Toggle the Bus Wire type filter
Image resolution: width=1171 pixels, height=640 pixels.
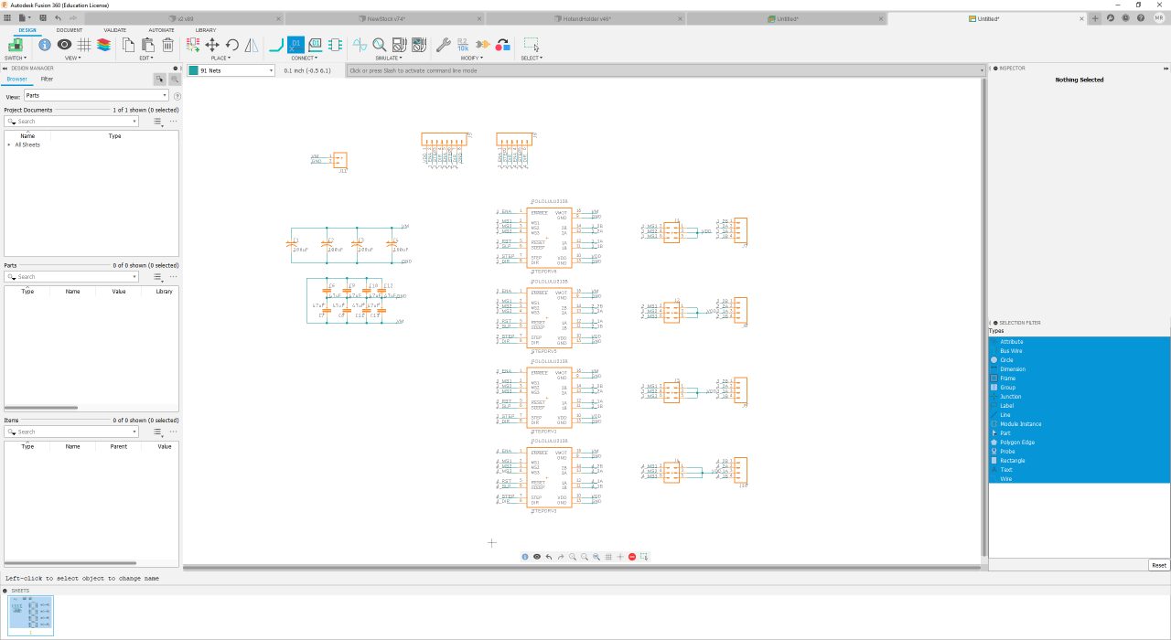tap(1080, 351)
